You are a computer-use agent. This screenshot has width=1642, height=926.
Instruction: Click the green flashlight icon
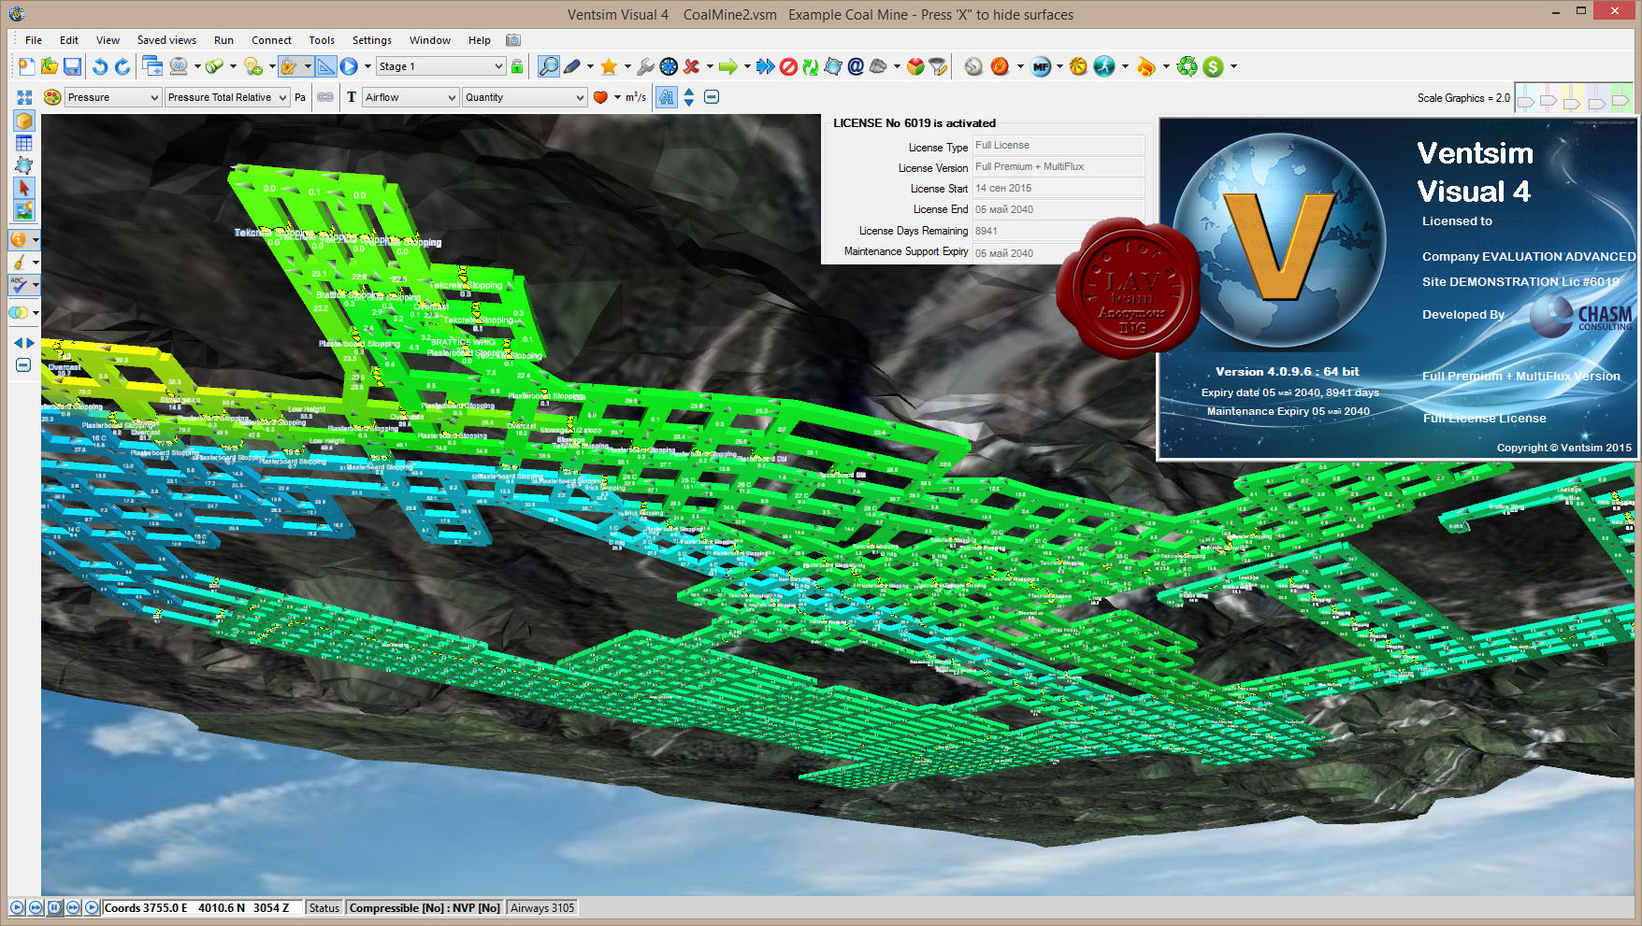[214, 66]
